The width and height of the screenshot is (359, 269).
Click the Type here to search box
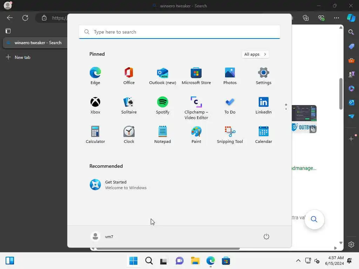click(179, 32)
